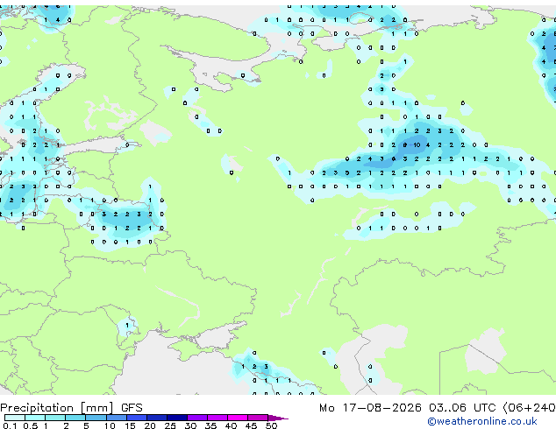
Task: Choose the 20–25 mm legend color swatch
Action: (x=157, y=418)
